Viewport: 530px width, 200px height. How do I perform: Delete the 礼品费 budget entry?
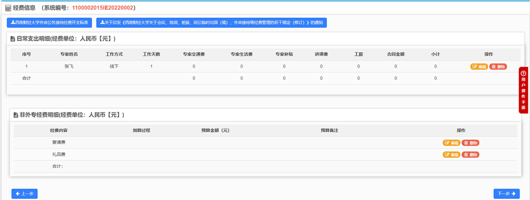point(470,154)
